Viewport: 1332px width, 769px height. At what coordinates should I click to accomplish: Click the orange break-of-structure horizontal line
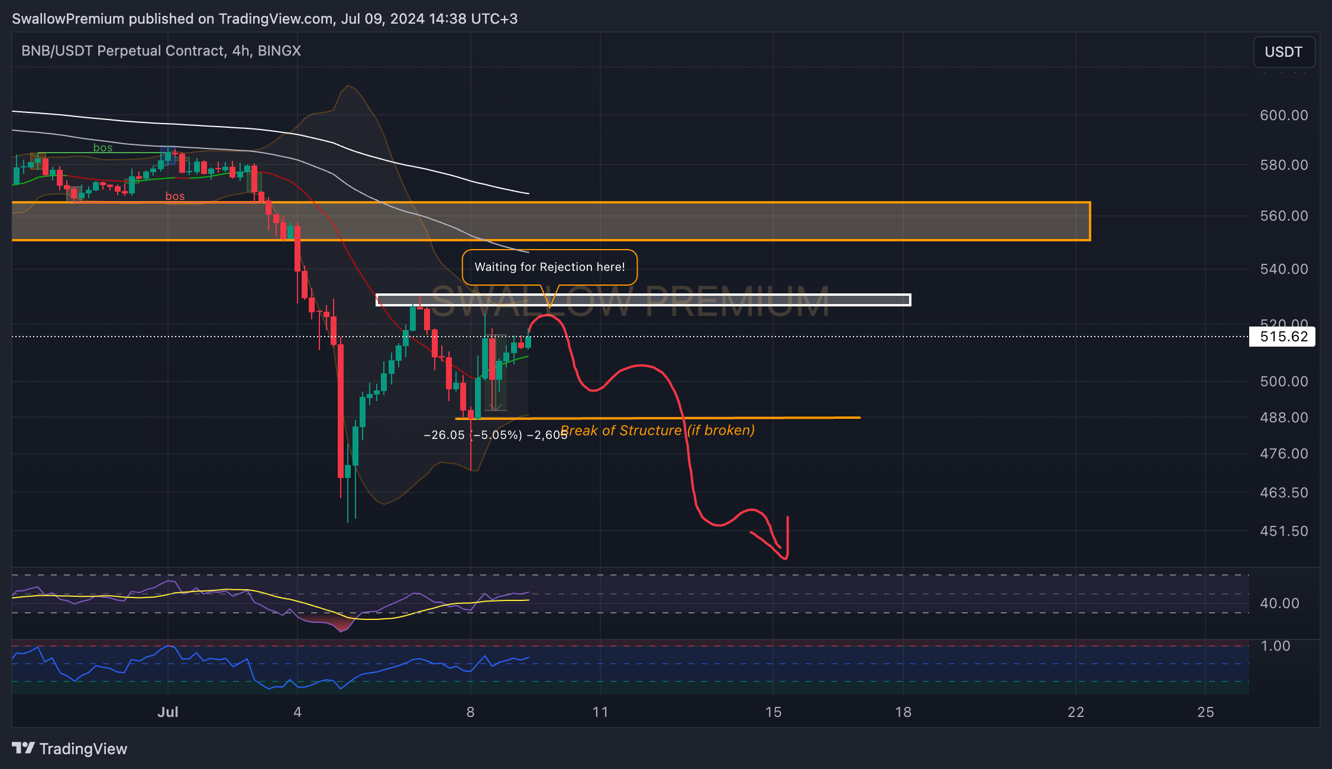tap(658, 418)
